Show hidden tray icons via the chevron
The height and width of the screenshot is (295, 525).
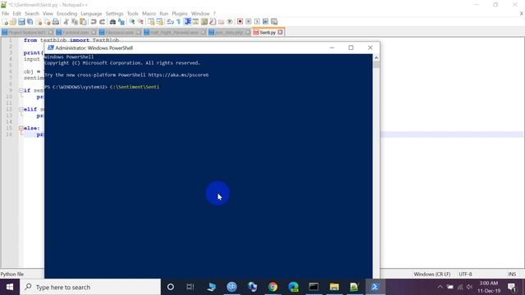(440, 287)
